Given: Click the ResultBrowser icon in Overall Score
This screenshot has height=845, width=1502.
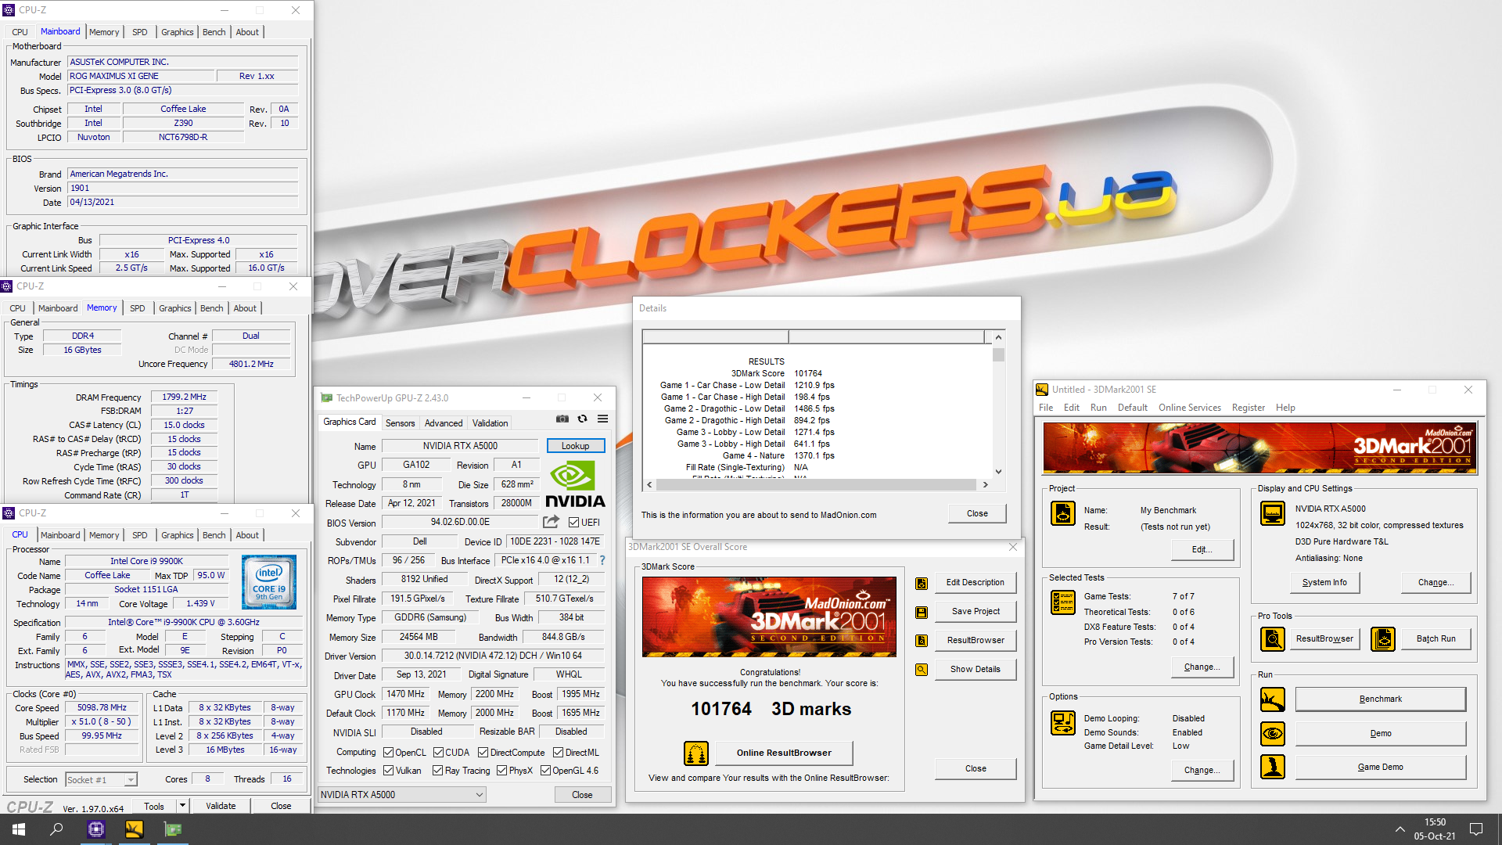Looking at the screenshot, I should [x=922, y=641].
